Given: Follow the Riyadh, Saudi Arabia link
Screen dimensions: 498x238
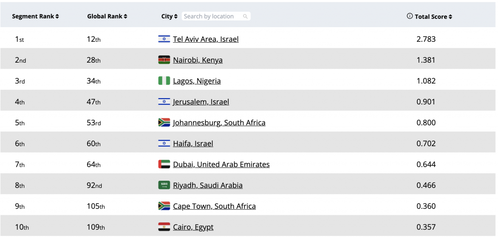Looking at the screenshot, I should 208,185.
